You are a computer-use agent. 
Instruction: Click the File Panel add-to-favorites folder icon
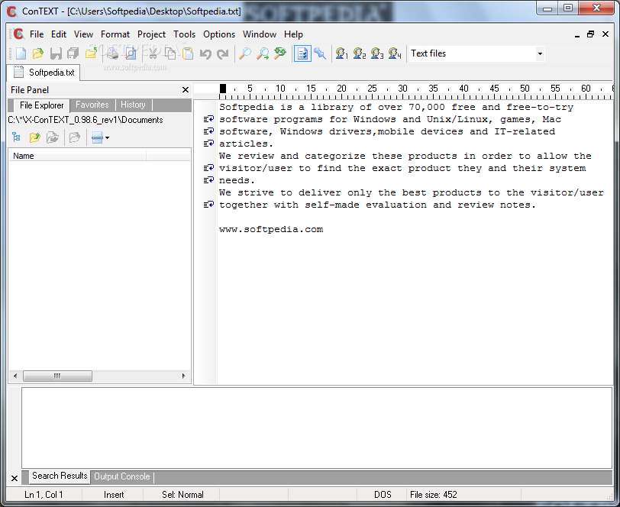75,137
